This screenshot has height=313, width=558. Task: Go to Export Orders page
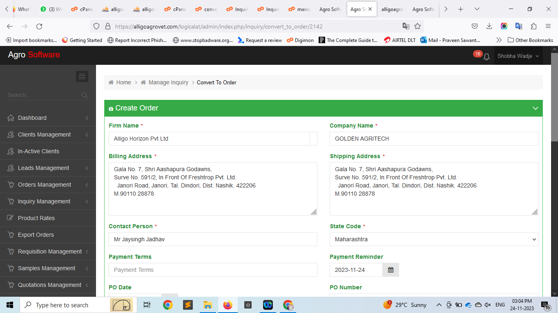[x=36, y=235]
